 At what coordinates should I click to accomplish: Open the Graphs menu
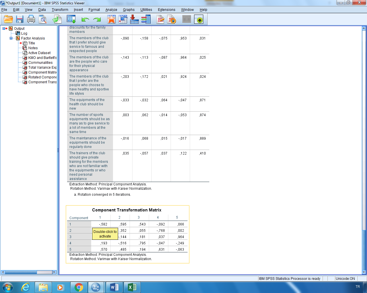pos(129,9)
